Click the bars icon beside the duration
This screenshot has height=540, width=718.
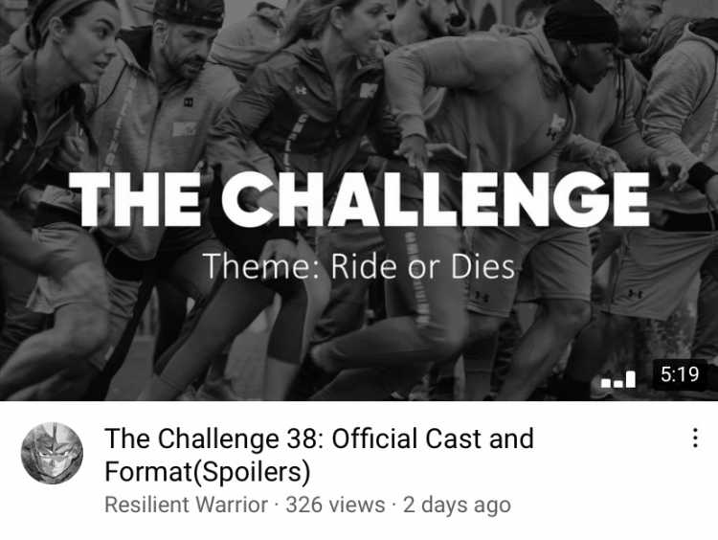coord(618,378)
